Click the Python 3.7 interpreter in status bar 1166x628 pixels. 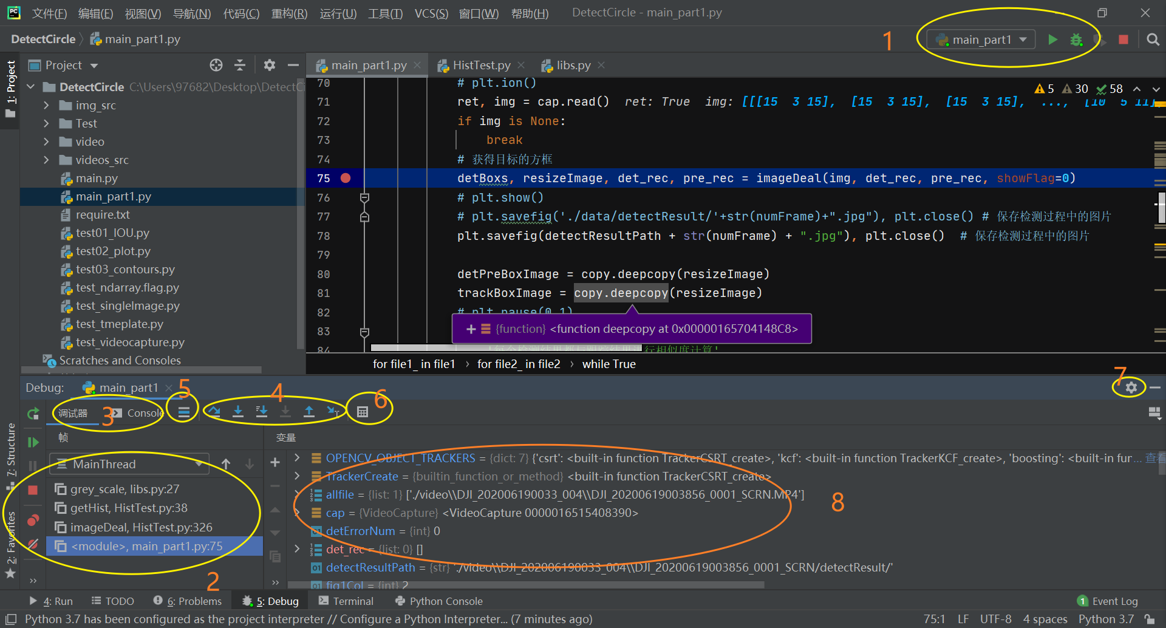tap(1106, 619)
